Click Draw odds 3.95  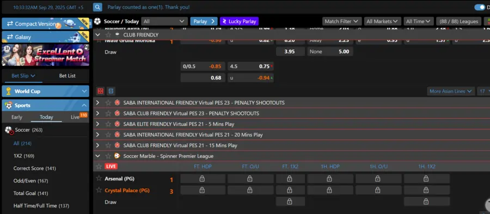(x=290, y=52)
